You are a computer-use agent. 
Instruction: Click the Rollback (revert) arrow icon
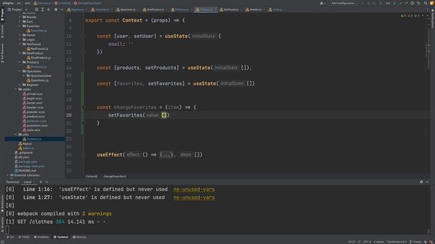point(419,3)
